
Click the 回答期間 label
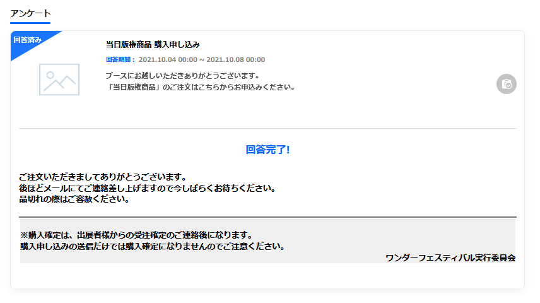(x=120, y=59)
